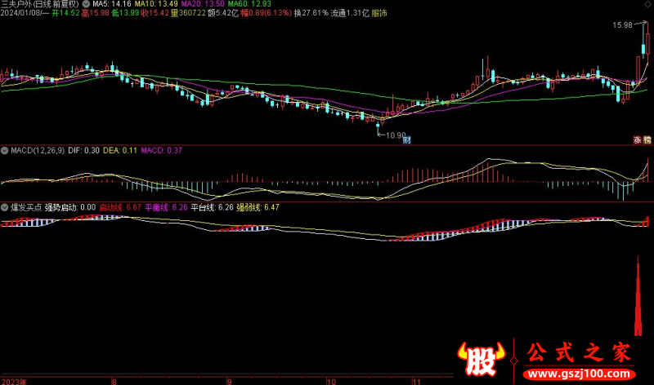
Task: Open the 服饰 sector link
Action: 379,13
